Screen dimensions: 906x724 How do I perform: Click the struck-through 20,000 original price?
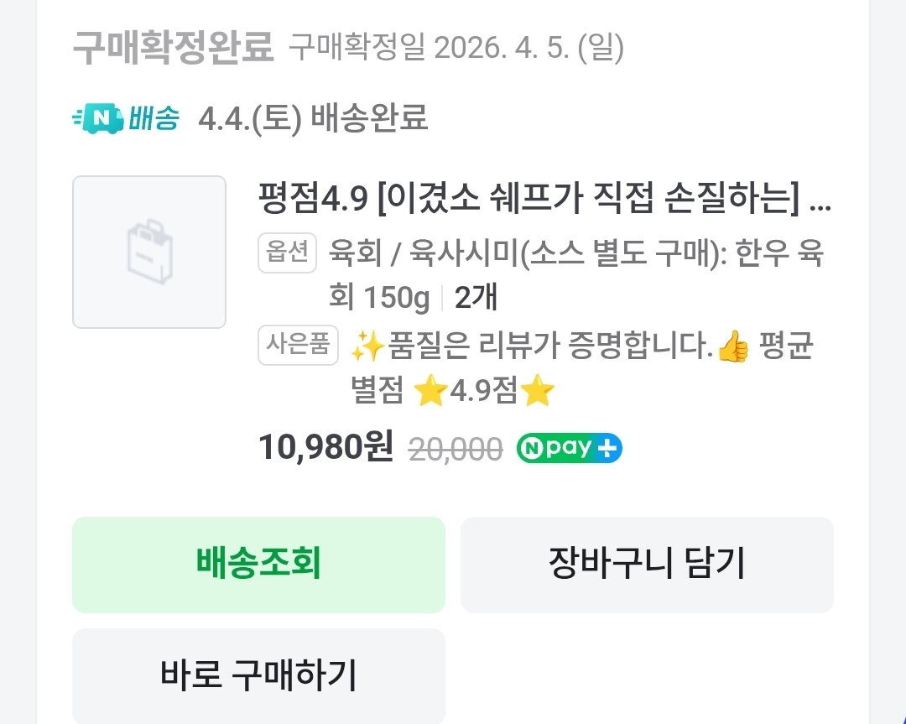pos(455,450)
